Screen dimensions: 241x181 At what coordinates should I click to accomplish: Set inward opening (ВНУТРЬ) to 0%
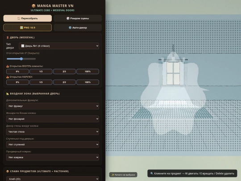point(17,72)
